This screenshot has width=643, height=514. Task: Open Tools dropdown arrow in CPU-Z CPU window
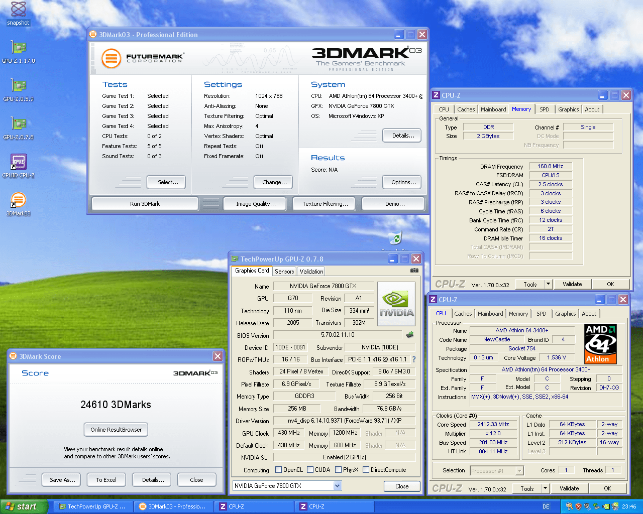click(545, 488)
